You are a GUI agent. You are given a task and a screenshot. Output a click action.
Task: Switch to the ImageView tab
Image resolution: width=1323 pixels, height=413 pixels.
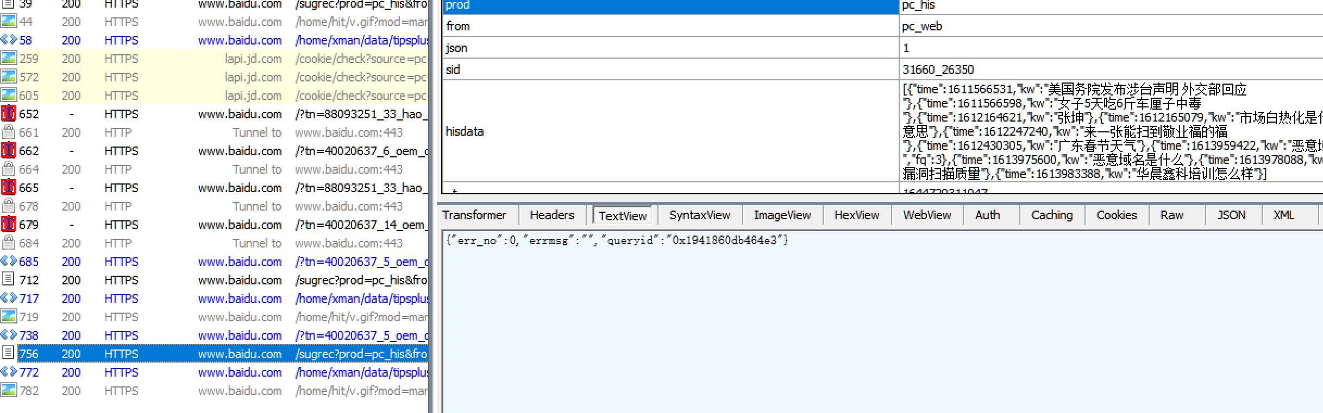click(x=782, y=215)
